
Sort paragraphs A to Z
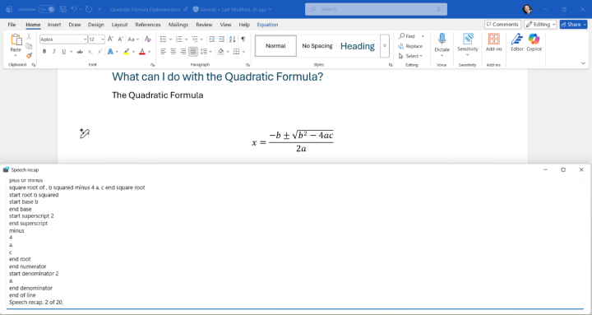pyautogui.click(x=233, y=39)
